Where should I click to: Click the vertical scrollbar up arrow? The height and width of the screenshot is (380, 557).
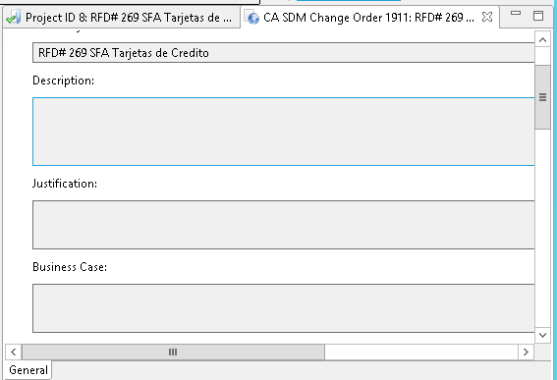[542, 40]
